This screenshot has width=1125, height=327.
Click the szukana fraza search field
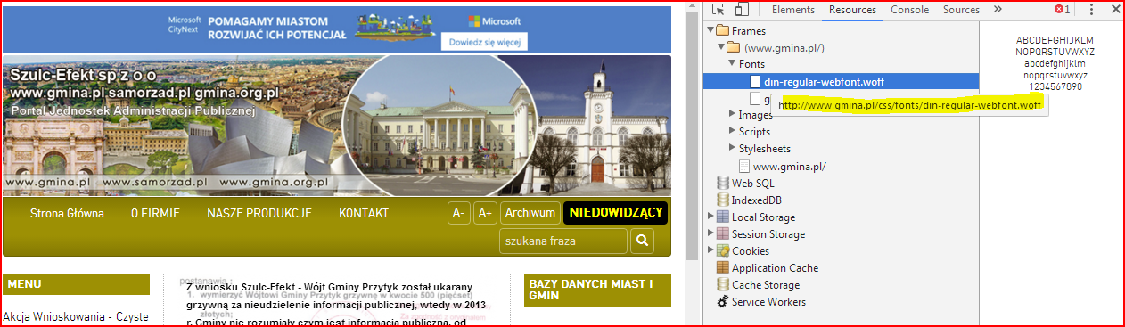(x=563, y=241)
